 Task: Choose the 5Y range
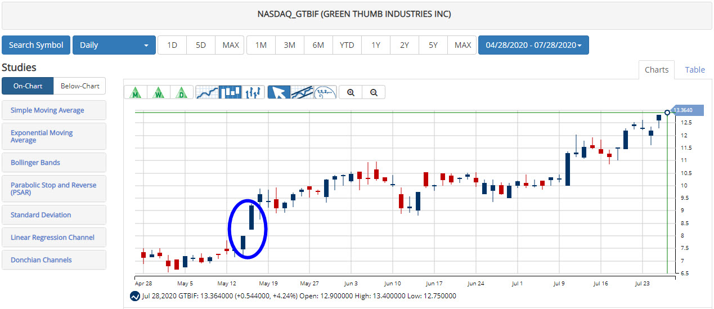433,45
